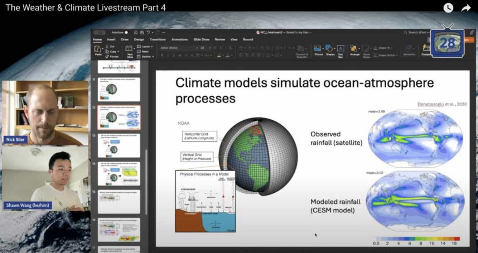Switch to the Transitions tab
This screenshot has width=478, height=253.
coord(157,40)
